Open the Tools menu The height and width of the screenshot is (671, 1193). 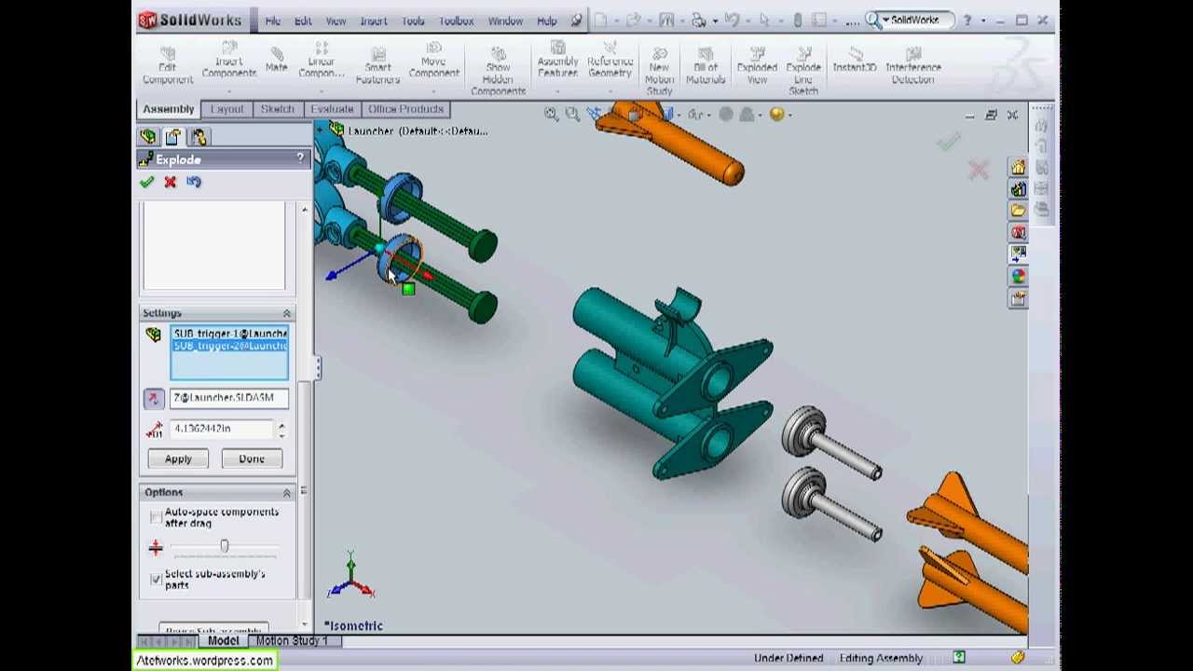click(413, 21)
